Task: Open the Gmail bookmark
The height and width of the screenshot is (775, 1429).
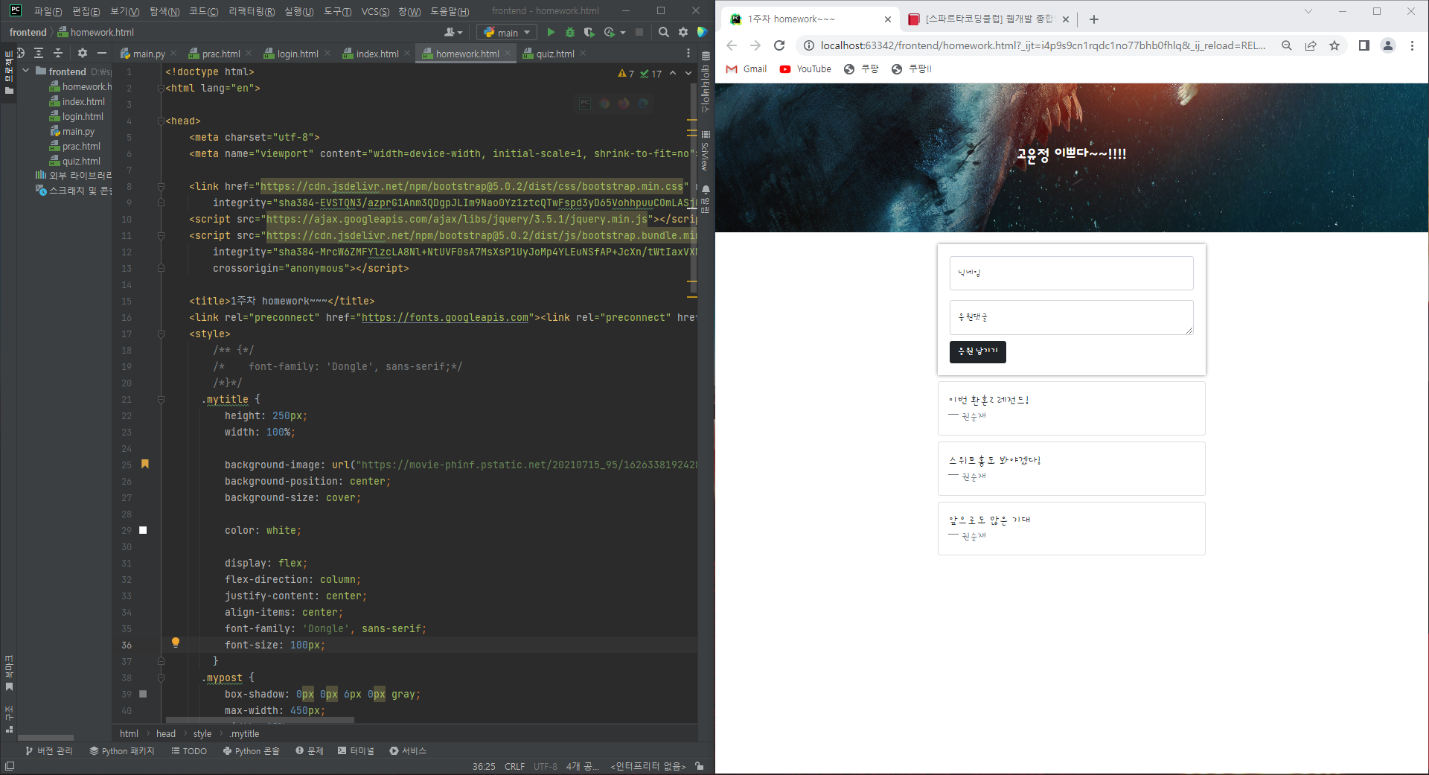Action: [746, 69]
